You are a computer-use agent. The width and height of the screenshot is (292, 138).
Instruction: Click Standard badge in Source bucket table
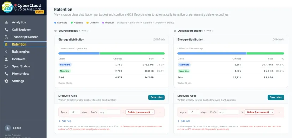(65, 65)
